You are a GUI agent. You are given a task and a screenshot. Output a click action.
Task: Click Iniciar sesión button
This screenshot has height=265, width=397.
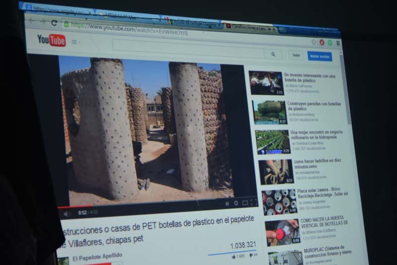pos(319,57)
